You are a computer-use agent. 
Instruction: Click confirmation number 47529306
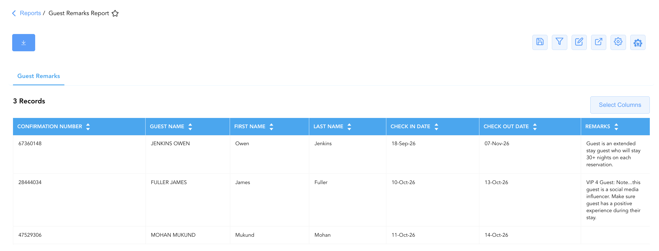pos(30,235)
